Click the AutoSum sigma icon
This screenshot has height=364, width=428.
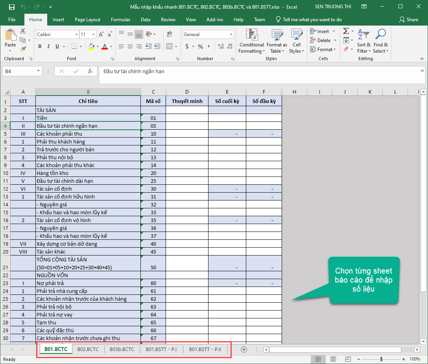point(346,31)
